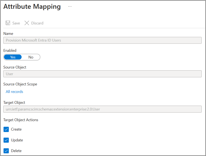Click the Source Object Scope heading
This screenshot has height=156, width=206.
[x=20, y=84]
